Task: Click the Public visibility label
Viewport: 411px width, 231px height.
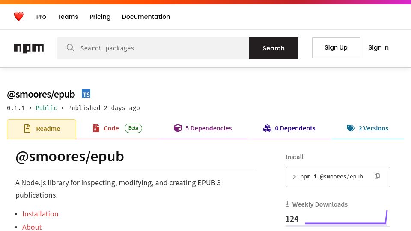Action: [x=46, y=108]
